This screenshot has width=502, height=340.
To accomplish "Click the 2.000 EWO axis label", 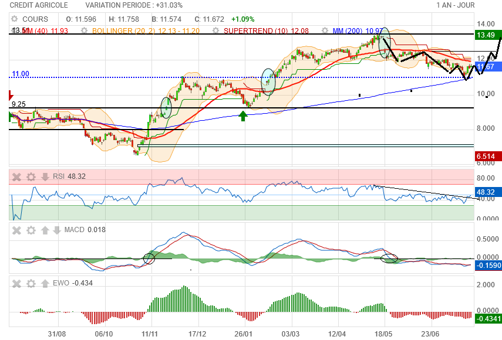I will tap(486, 285).
